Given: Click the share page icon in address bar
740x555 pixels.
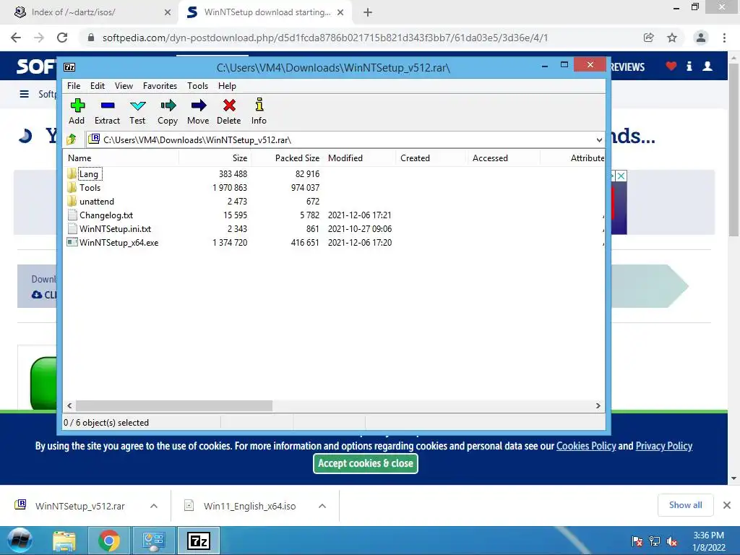Looking at the screenshot, I should coord(649,38).
